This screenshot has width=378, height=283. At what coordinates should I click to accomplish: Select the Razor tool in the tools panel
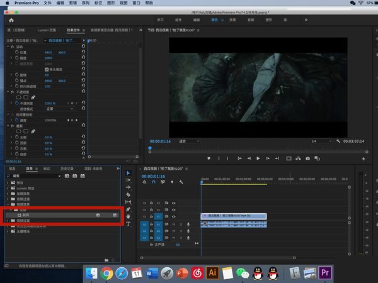tap(129, 194)
